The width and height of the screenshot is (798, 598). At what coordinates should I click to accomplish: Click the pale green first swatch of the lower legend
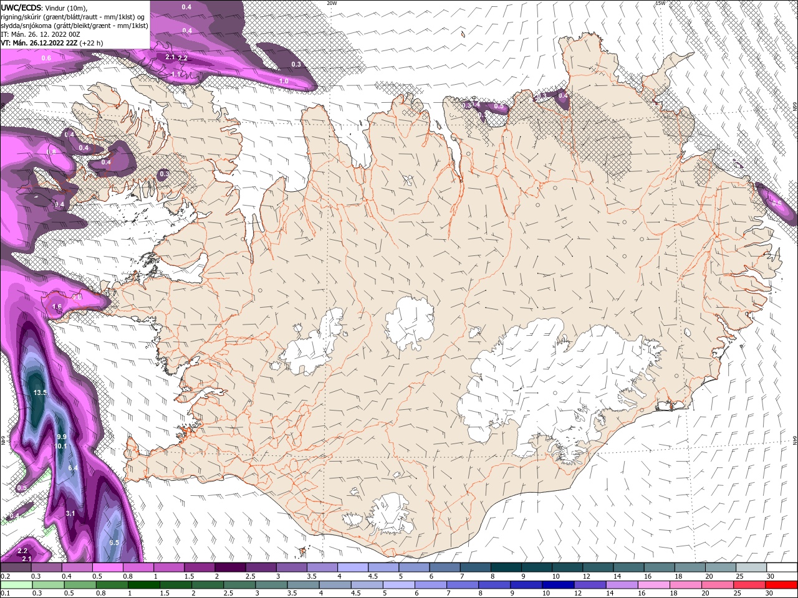[16, 585]
